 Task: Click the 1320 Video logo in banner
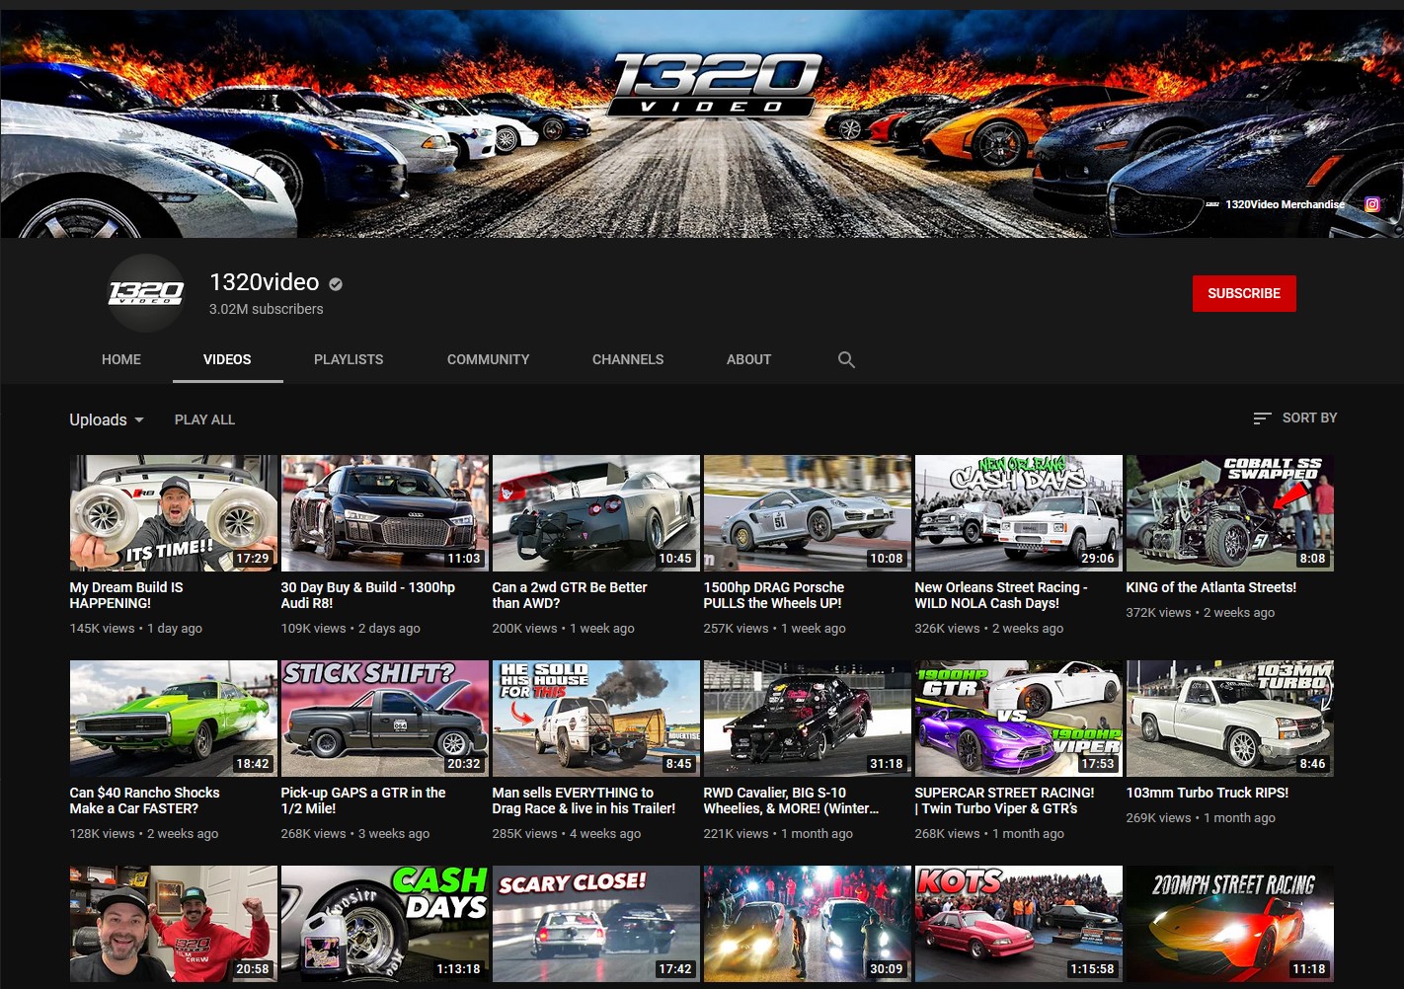(717, 87)
